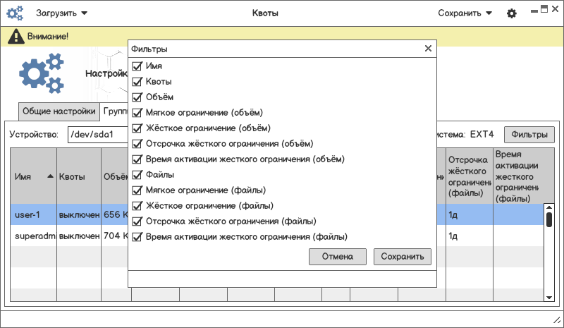Sort table by Имя column arrow
The image size is (564, 328).
tap(50, 176)
